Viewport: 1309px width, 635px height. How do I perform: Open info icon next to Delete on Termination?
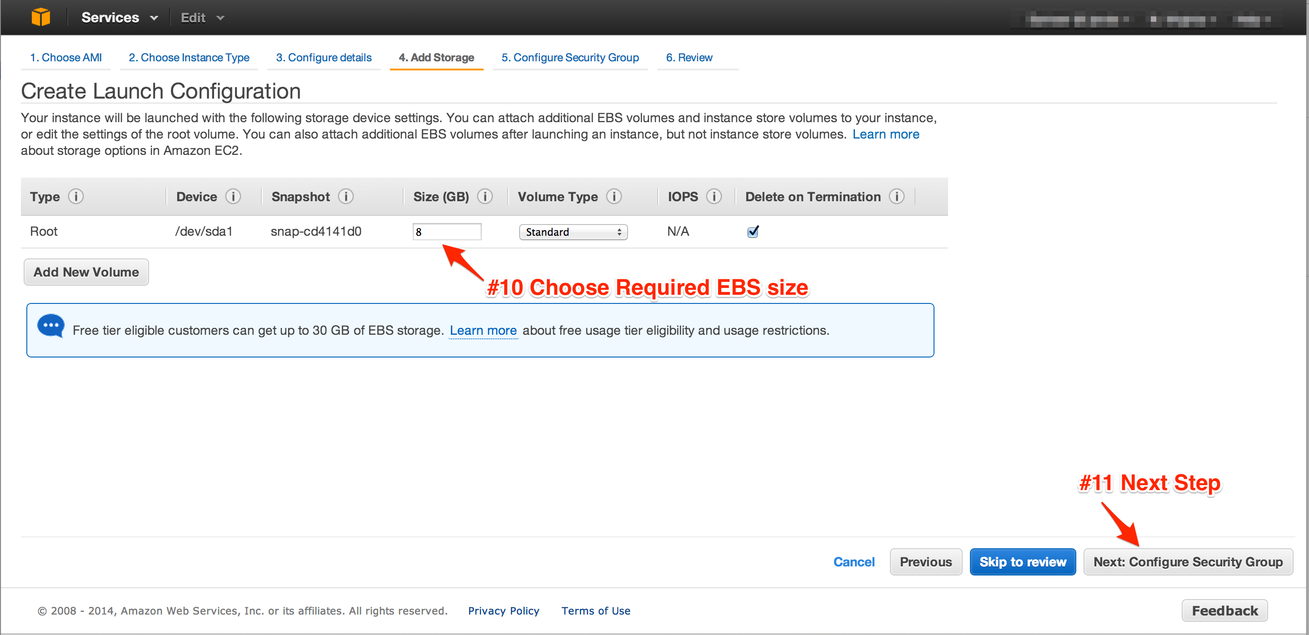coord(896,197)
